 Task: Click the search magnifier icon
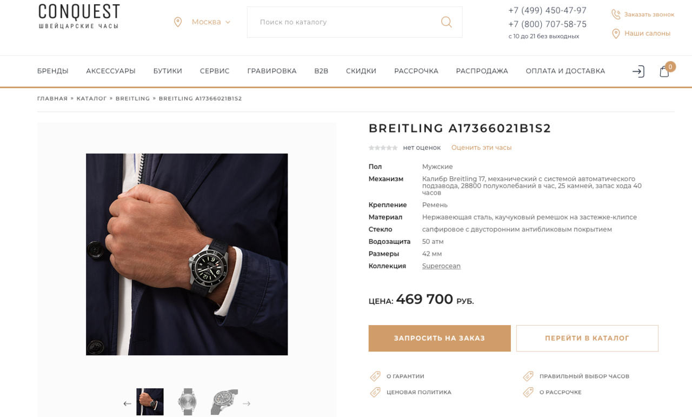446,22
